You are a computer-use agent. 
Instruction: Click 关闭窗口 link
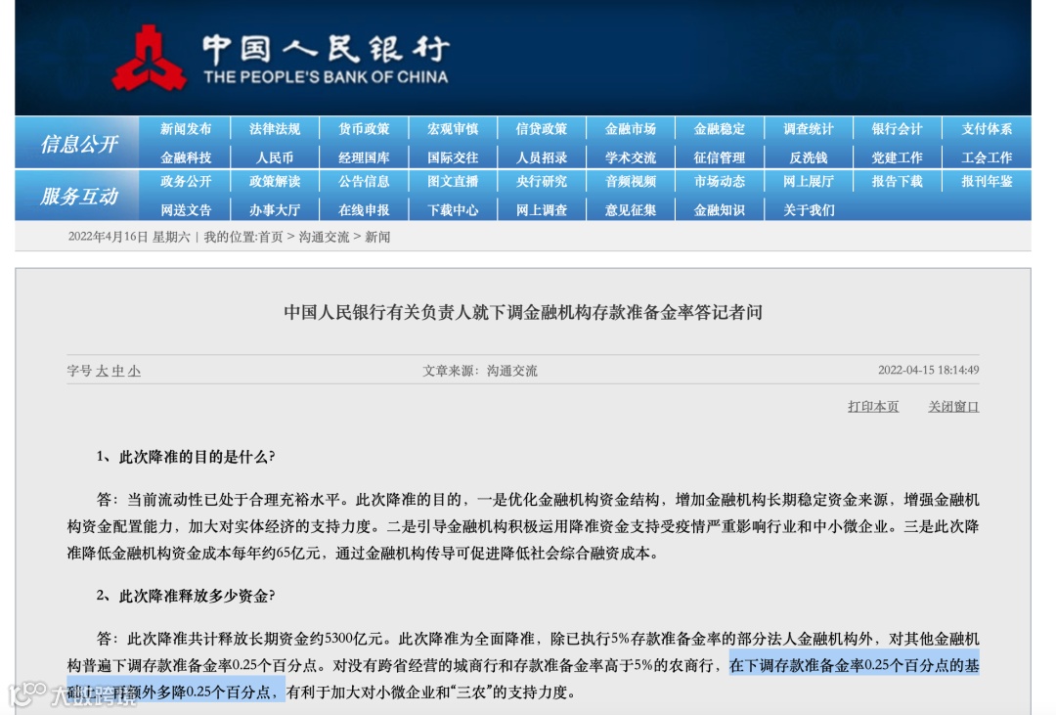(953, 406)
